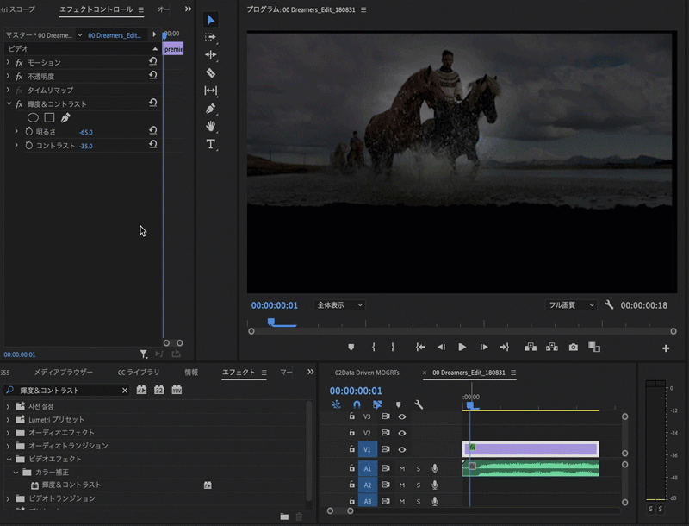The width and height of the screenshot is (689, 526).
Task: Select the Pen tool in the toolbar
Action: (x=211, y=109)
